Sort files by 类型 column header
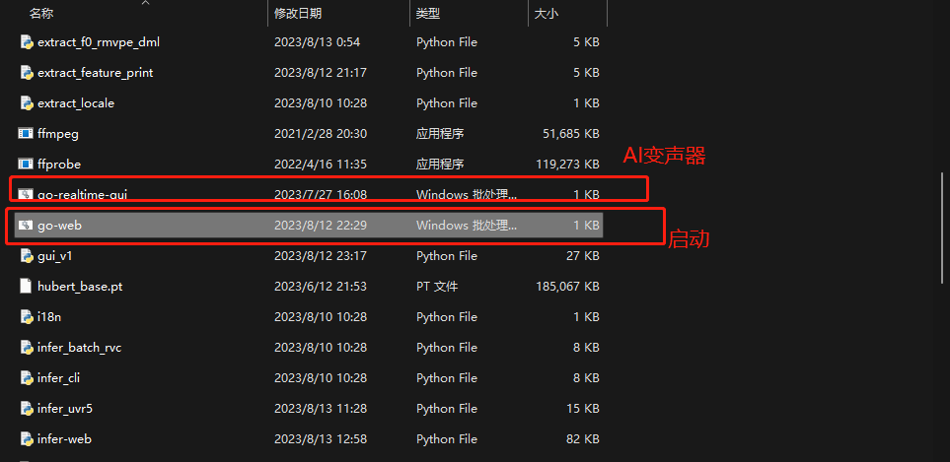Screen dimensions: 950x462 [428, 14]
